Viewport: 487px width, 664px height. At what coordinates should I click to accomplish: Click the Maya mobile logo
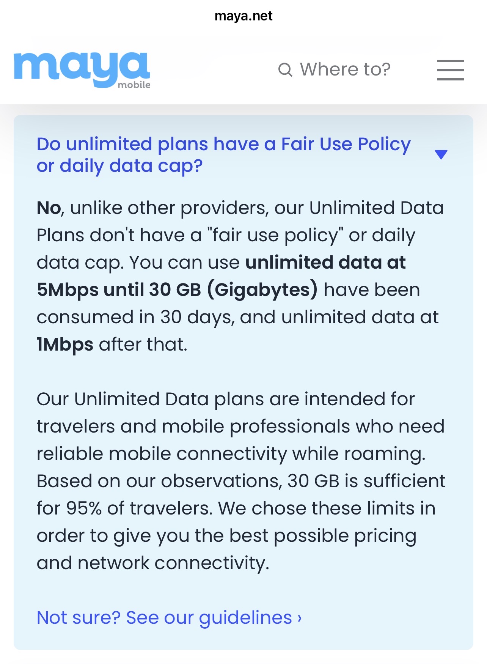[82, 69]
